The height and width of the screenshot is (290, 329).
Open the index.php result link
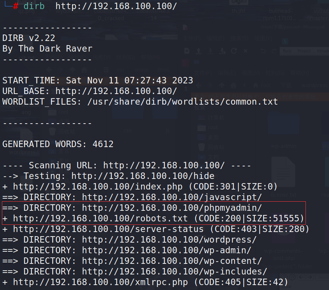click(x=98, y=187)
